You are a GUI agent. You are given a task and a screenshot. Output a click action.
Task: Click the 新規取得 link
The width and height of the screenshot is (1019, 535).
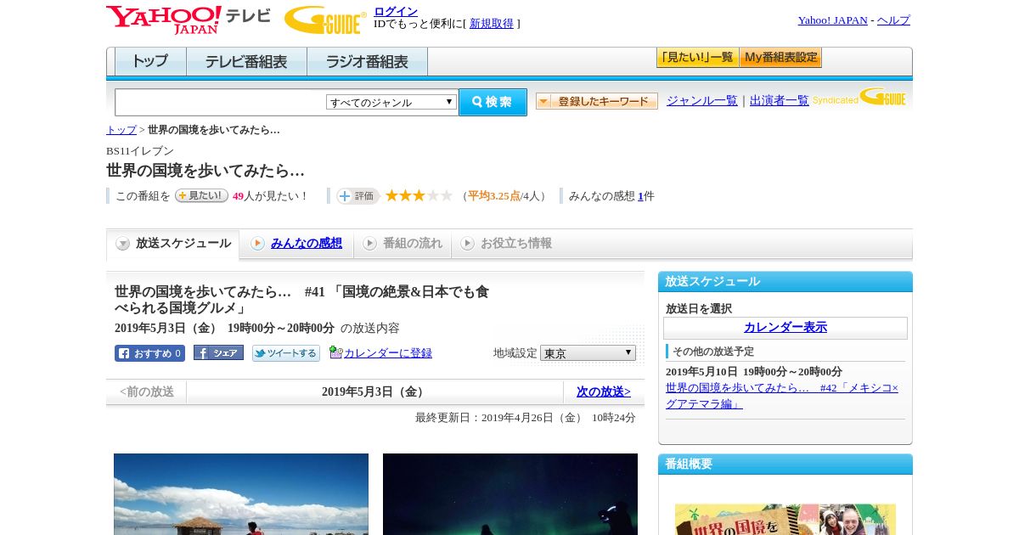tap(492, 24)
